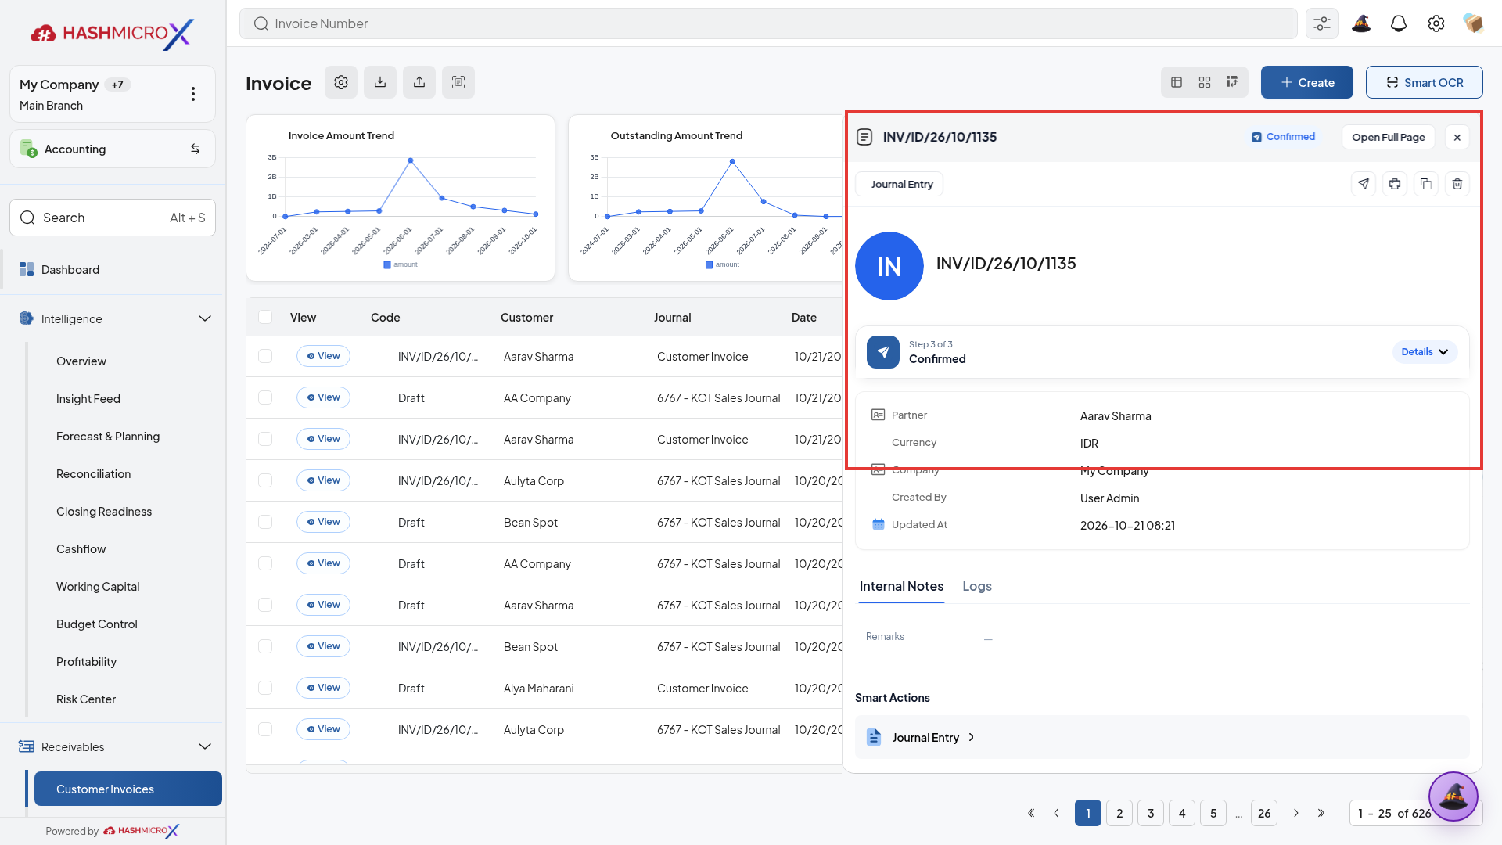
Task: Check the Aarav Sharma Draft row checkbox
Action: 265,605
